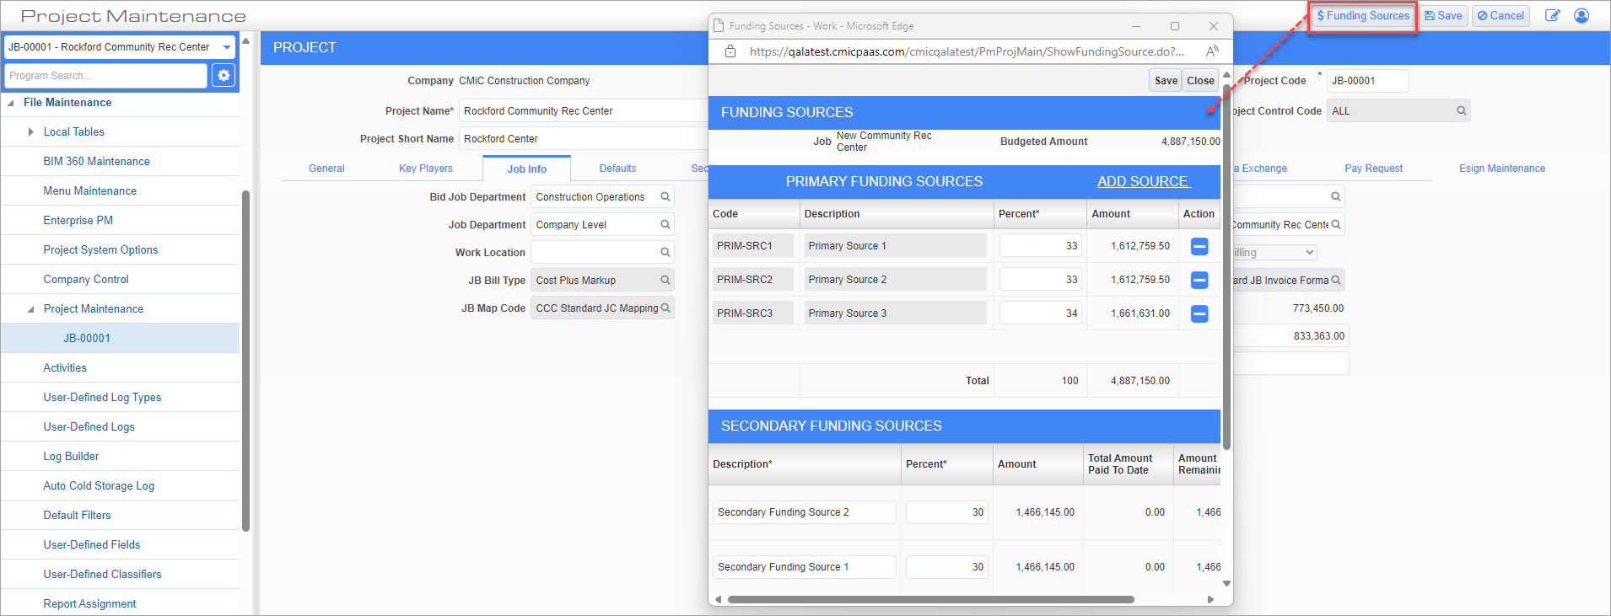Open the Pay Request tab
This screenshot has height=616, width=1611.
tap(1373, 169)
